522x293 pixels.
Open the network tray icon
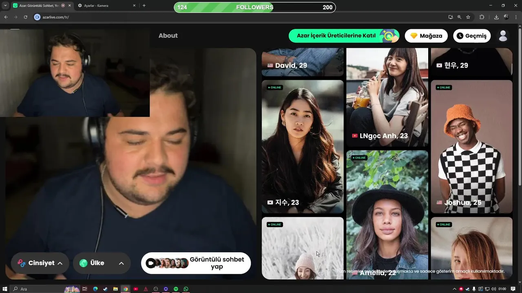coord(487,289)
